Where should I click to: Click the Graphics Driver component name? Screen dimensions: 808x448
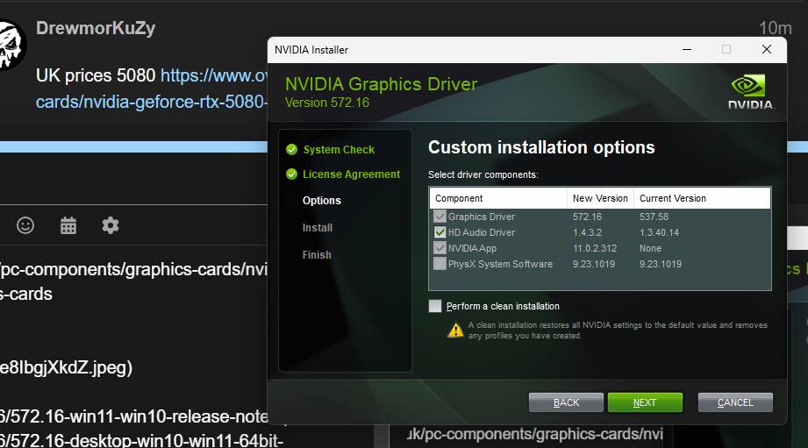(482, 217)
